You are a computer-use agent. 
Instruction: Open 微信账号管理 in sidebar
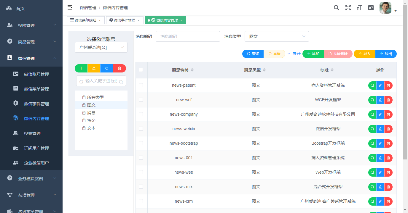tap(31, 74)
